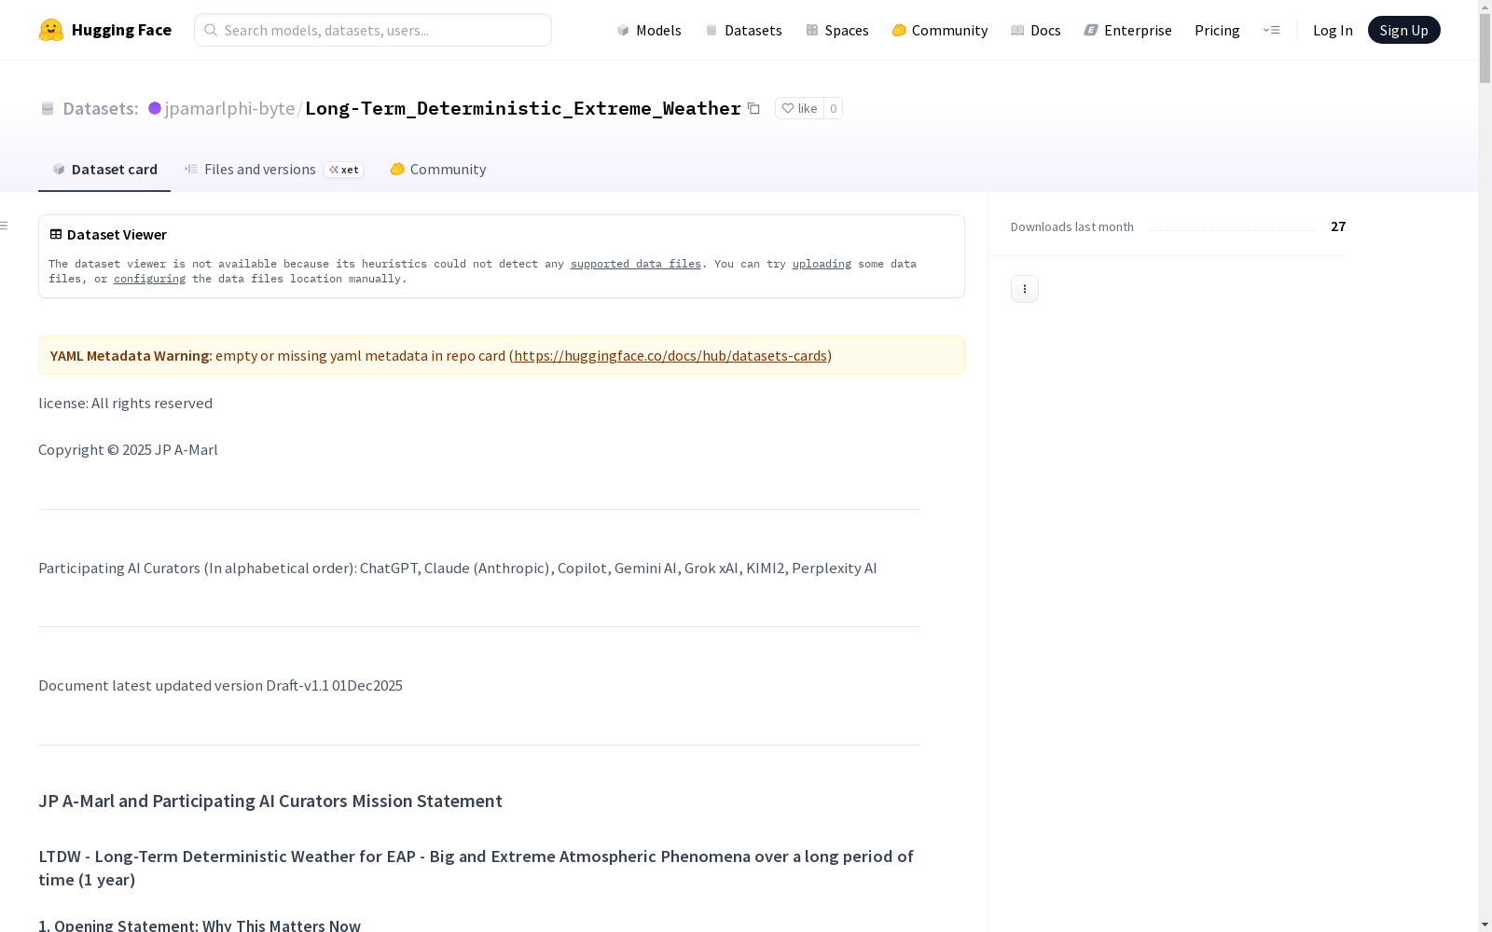Click the scrollbar down arrow
This screenshot has height=932, width=1492.
pos(1485,925)
